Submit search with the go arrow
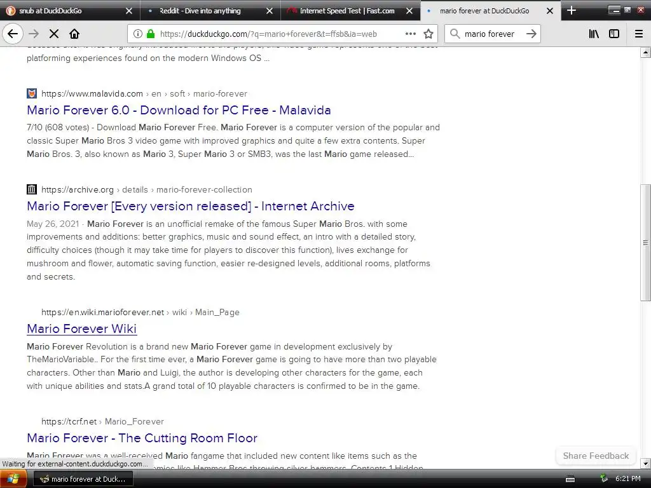Viewport: 651px width, 488px height. click(x=531, y=34)
